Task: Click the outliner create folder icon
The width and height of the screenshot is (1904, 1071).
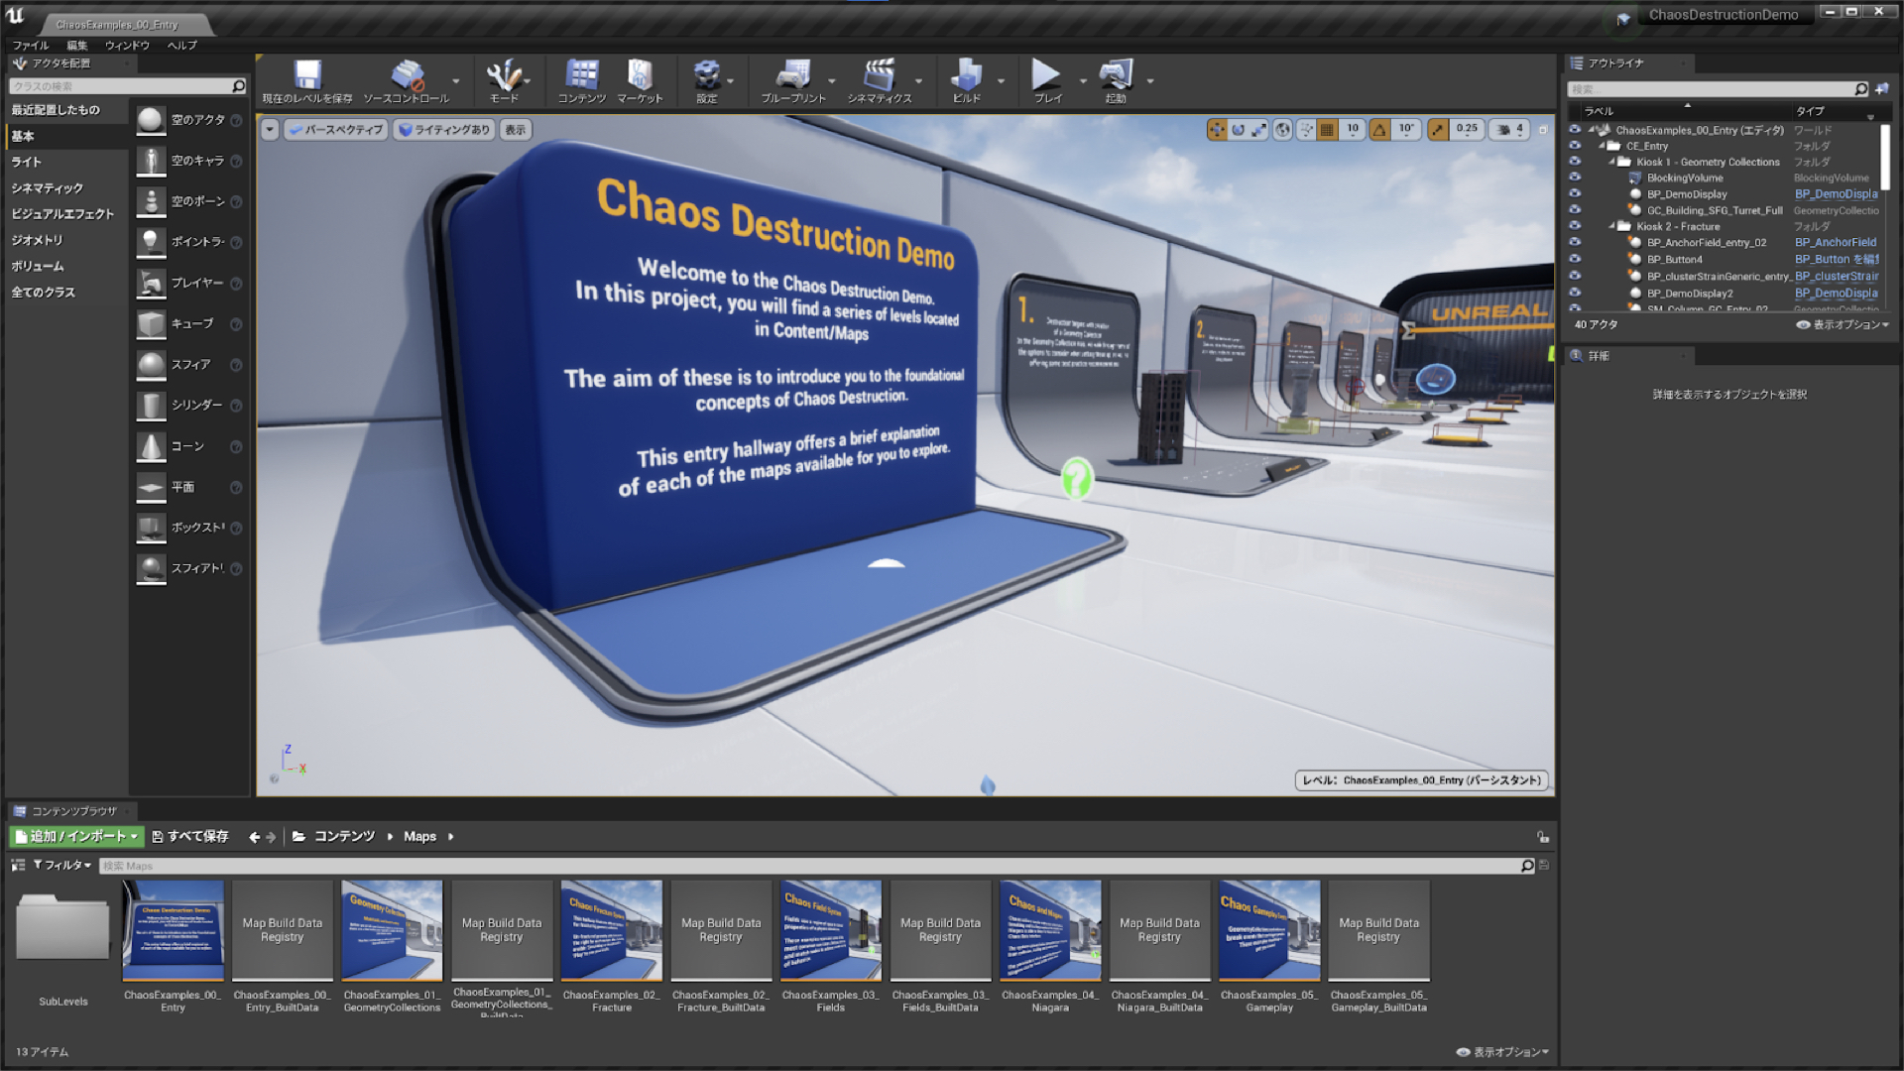Action: (x=1882, y=89)
